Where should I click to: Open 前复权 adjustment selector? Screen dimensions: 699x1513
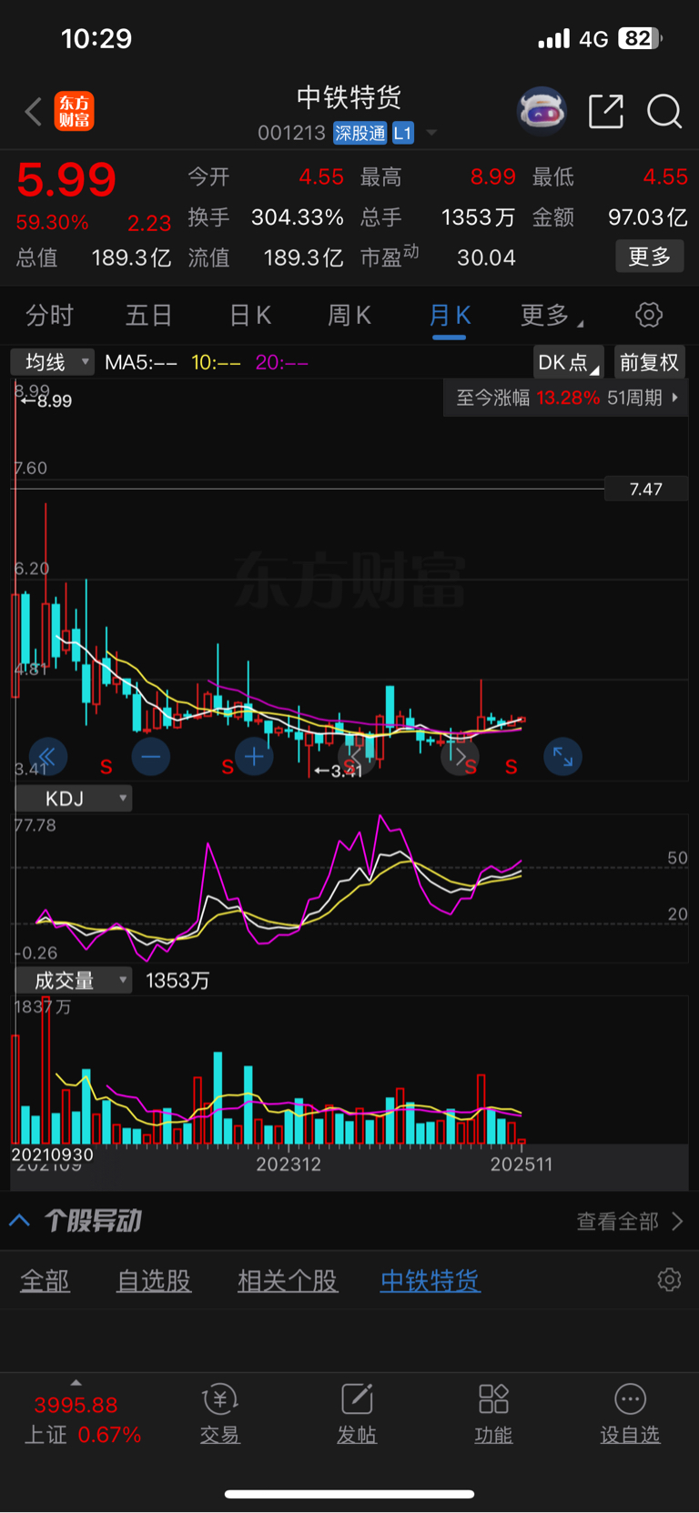coord(649,362)
